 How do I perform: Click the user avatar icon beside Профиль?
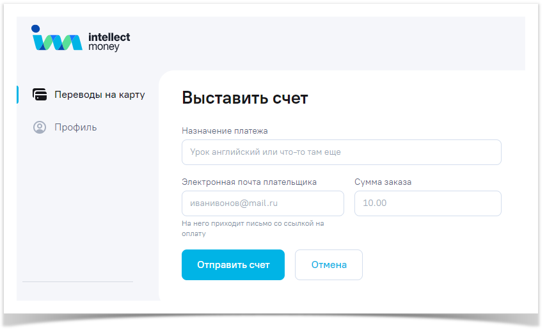40,127
